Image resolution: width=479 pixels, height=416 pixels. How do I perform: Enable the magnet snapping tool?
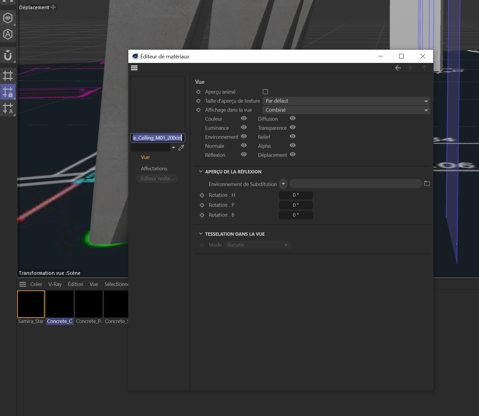click(x=8, y=55)
